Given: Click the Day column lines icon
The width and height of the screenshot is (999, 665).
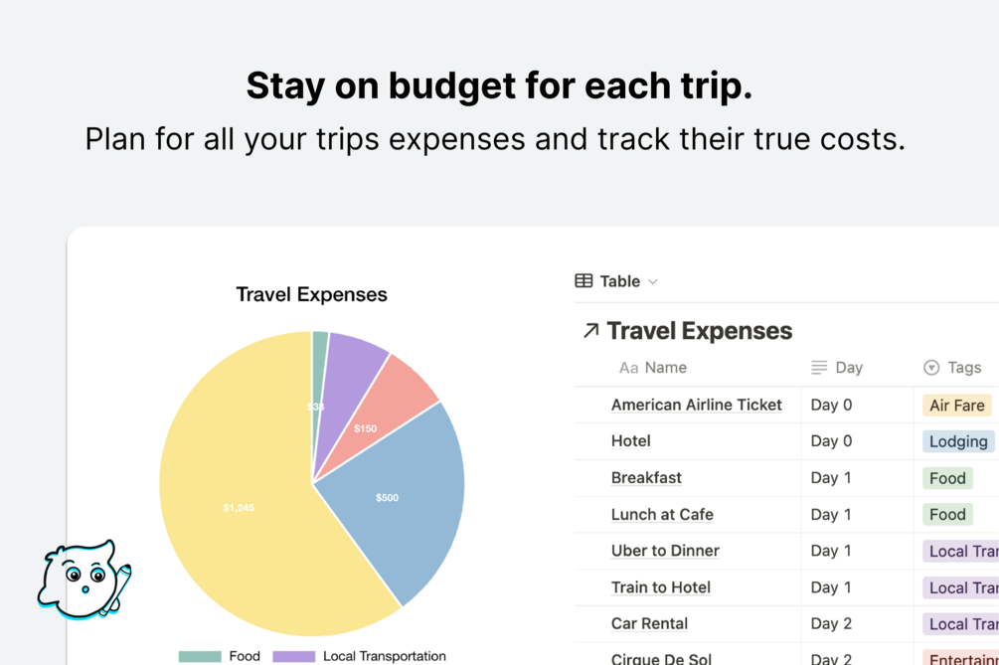Looking at the screenshot, I should pyautogui.click(x=819, y=368).
